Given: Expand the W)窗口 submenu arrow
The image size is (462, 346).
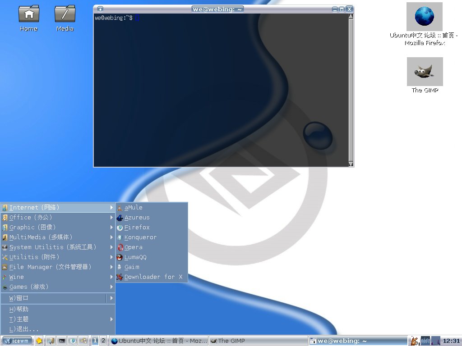Looking at the screenshot, I should click(111, 298).
